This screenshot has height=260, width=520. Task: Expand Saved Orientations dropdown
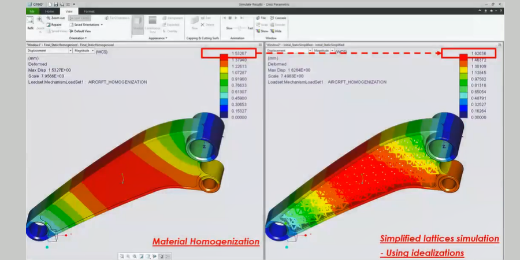click(102, 25)
